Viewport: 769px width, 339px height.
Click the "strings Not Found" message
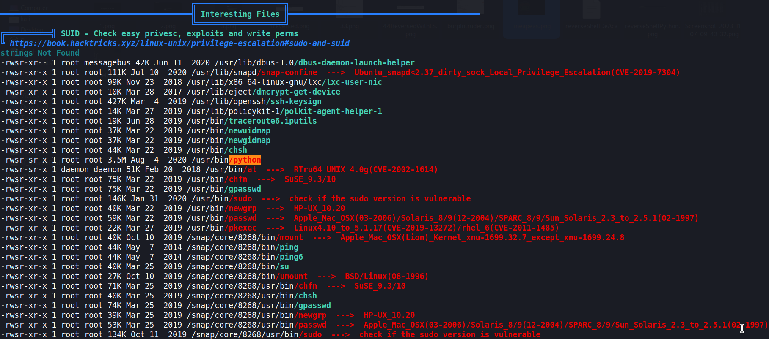coord(40,53)
